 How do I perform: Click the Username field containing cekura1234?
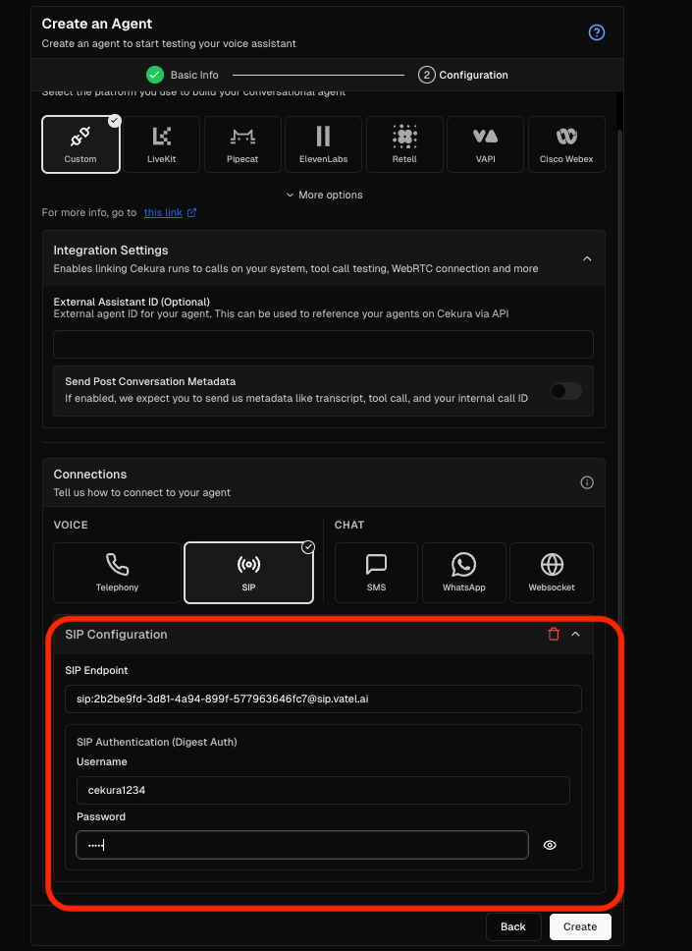[323, 790]
